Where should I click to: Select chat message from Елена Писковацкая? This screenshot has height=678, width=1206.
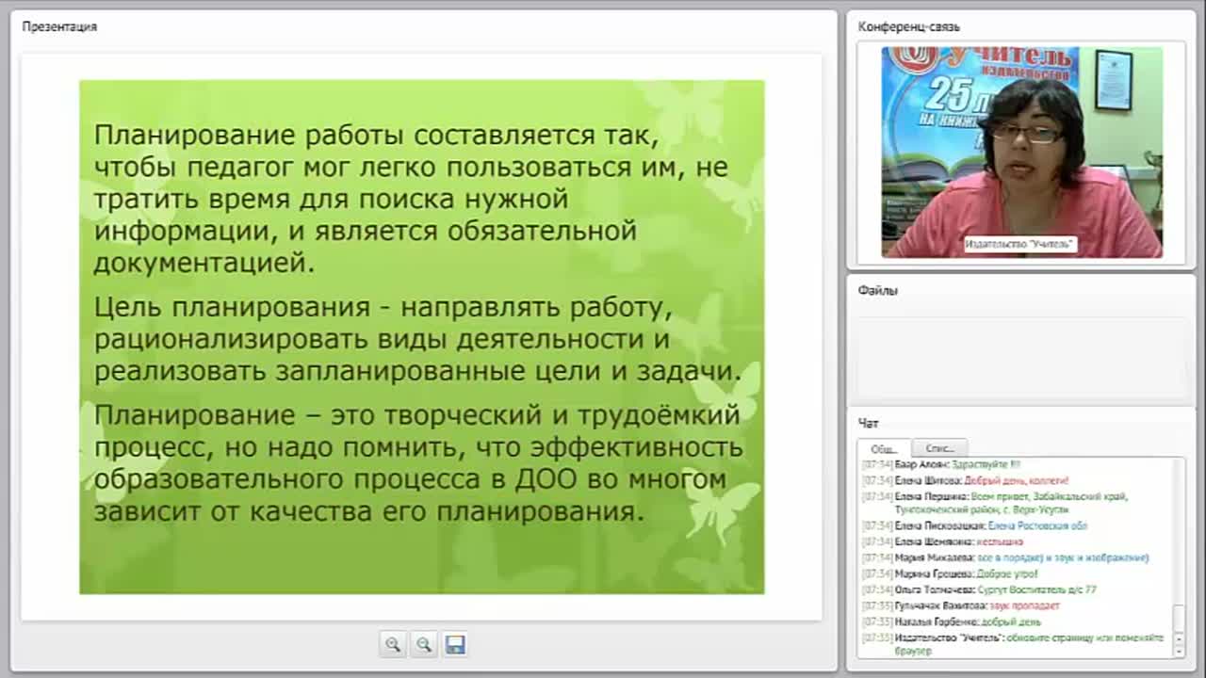tap(974, 525)
